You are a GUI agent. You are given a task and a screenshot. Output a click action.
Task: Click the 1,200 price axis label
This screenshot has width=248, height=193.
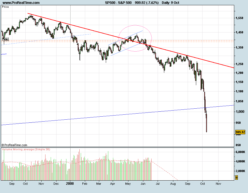pyautogui.click(x=239, y=73)
